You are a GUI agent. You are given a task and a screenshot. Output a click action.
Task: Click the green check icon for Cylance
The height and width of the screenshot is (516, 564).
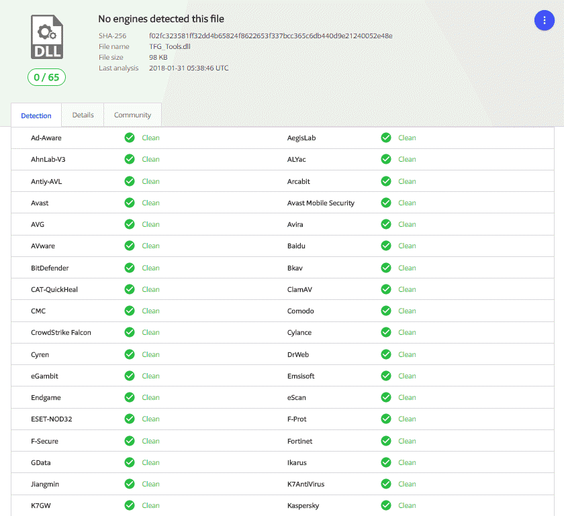(x=386, y=333)
